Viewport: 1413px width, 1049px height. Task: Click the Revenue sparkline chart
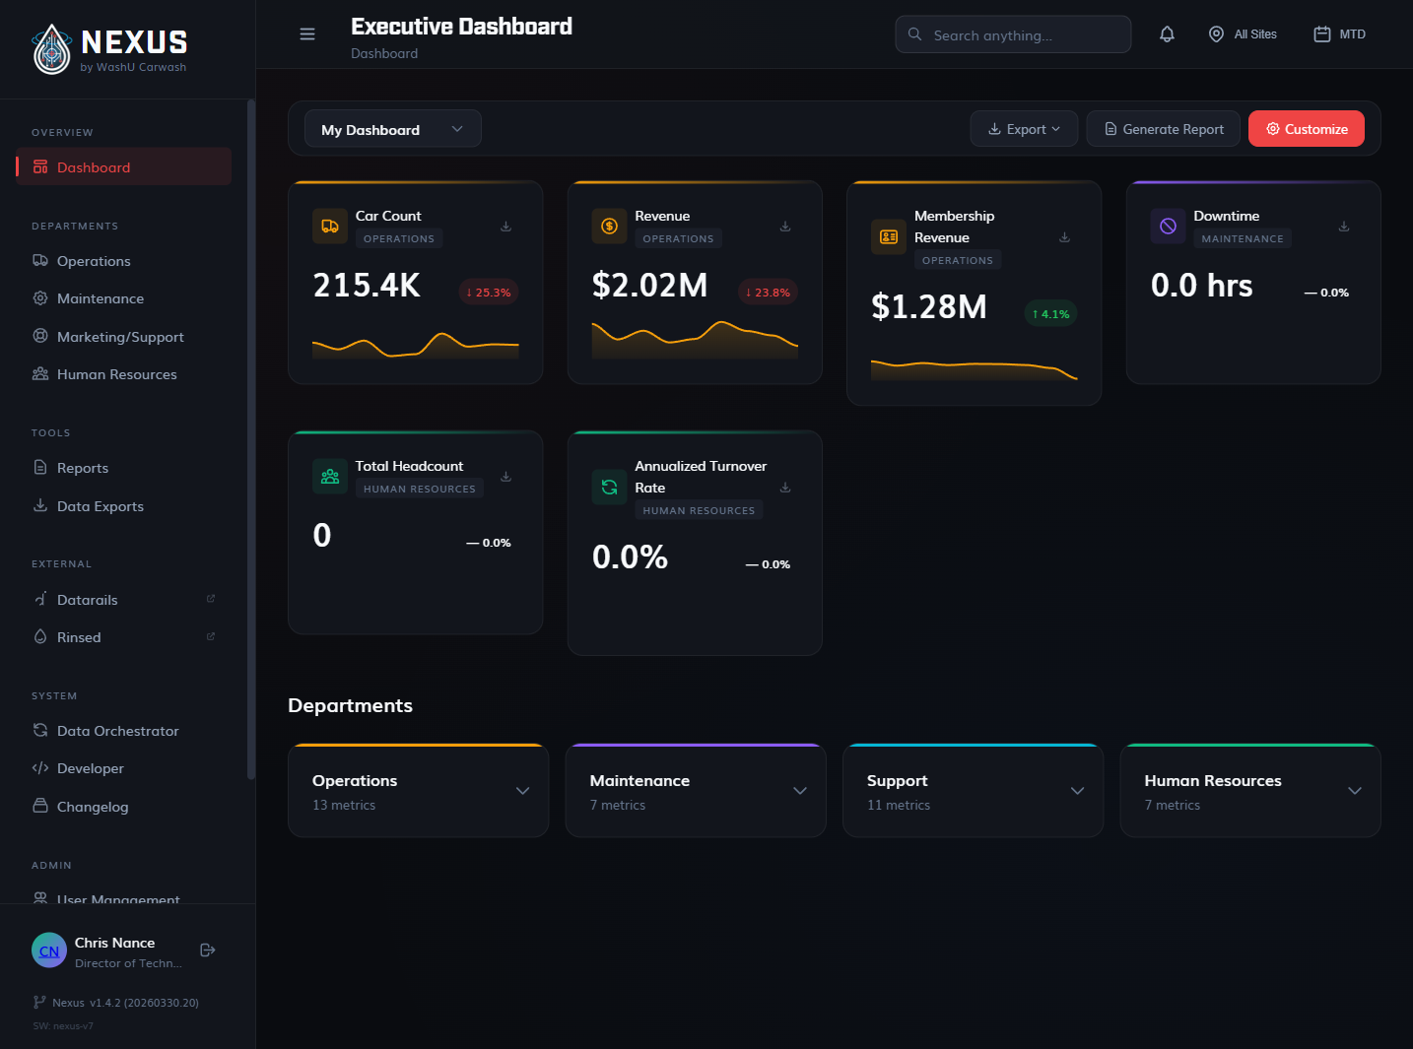click(x=695, y=340)
